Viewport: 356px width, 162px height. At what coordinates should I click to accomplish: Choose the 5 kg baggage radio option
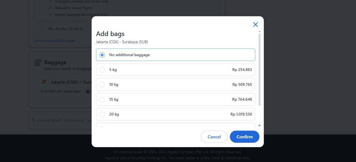point(102,69)
